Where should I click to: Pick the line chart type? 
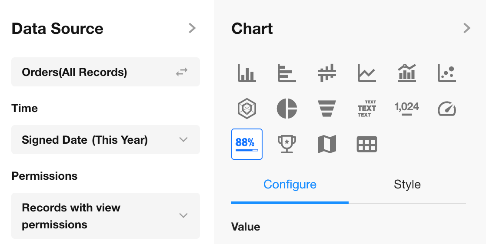(366, 73)
